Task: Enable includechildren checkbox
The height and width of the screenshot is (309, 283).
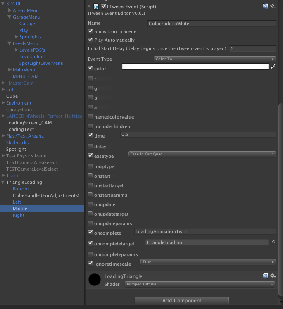Action: [x=90, y=126]
